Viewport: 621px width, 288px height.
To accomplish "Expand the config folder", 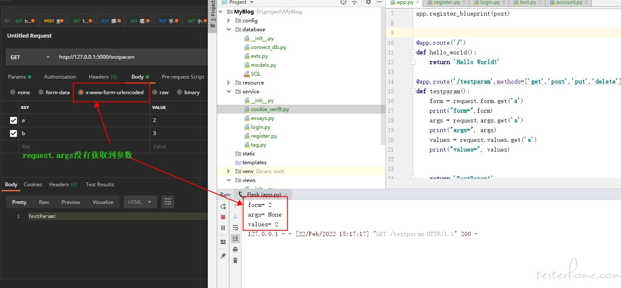I will [229, 21].
